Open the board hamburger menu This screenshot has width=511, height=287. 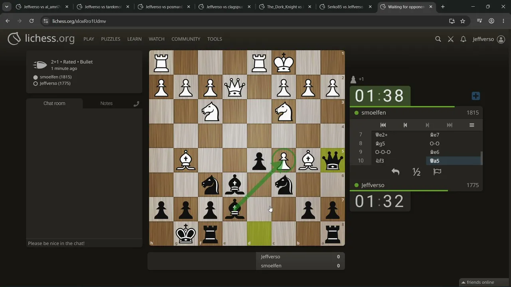pos(471,125)
